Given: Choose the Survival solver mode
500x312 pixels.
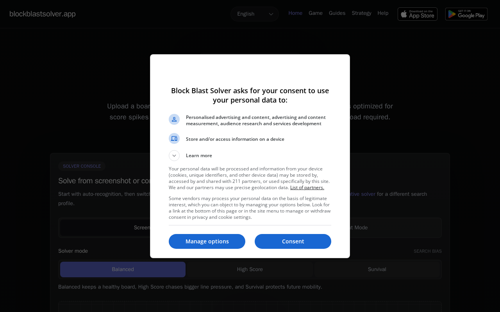Looking at the screenshot, I should click(x=377, y=269).
